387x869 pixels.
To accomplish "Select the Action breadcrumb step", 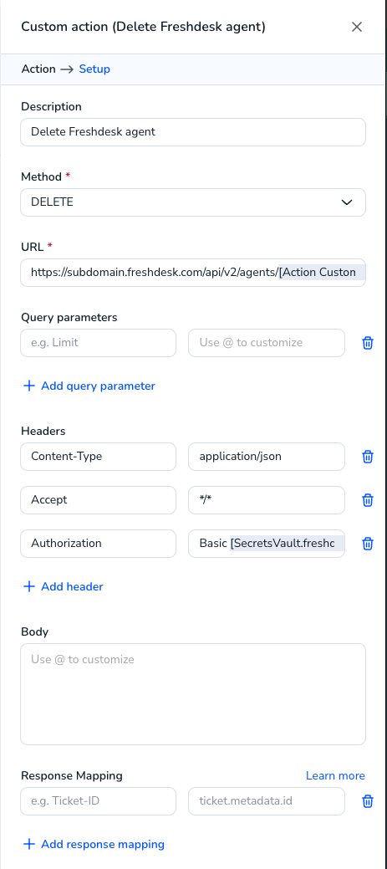I will (x=38, y=69).
